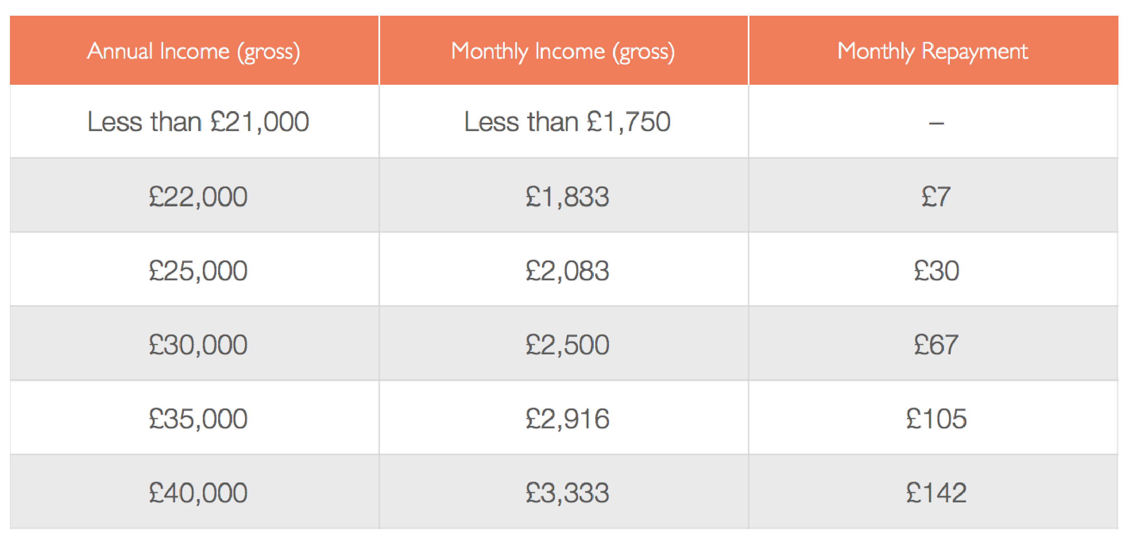The height and width of the screenshot is (547, 1132).
Task: Select the Less than £21,000 cell
Action: (x=194, y=122)
